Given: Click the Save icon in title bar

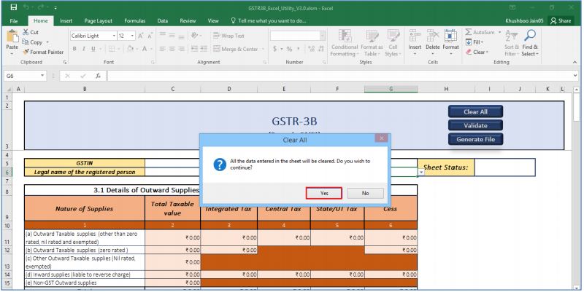Looking at the screenshot, I should [13, 7].
